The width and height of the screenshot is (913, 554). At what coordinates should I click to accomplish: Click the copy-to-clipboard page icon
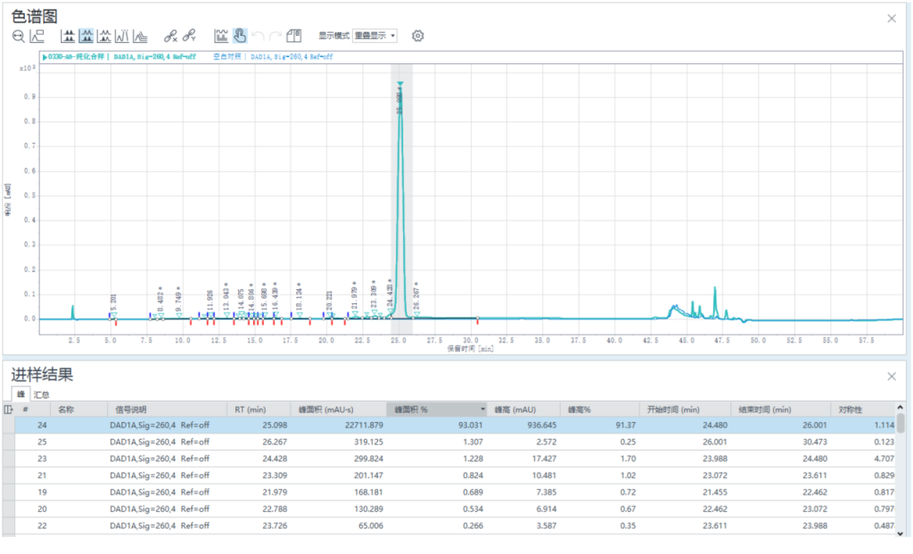293,37
